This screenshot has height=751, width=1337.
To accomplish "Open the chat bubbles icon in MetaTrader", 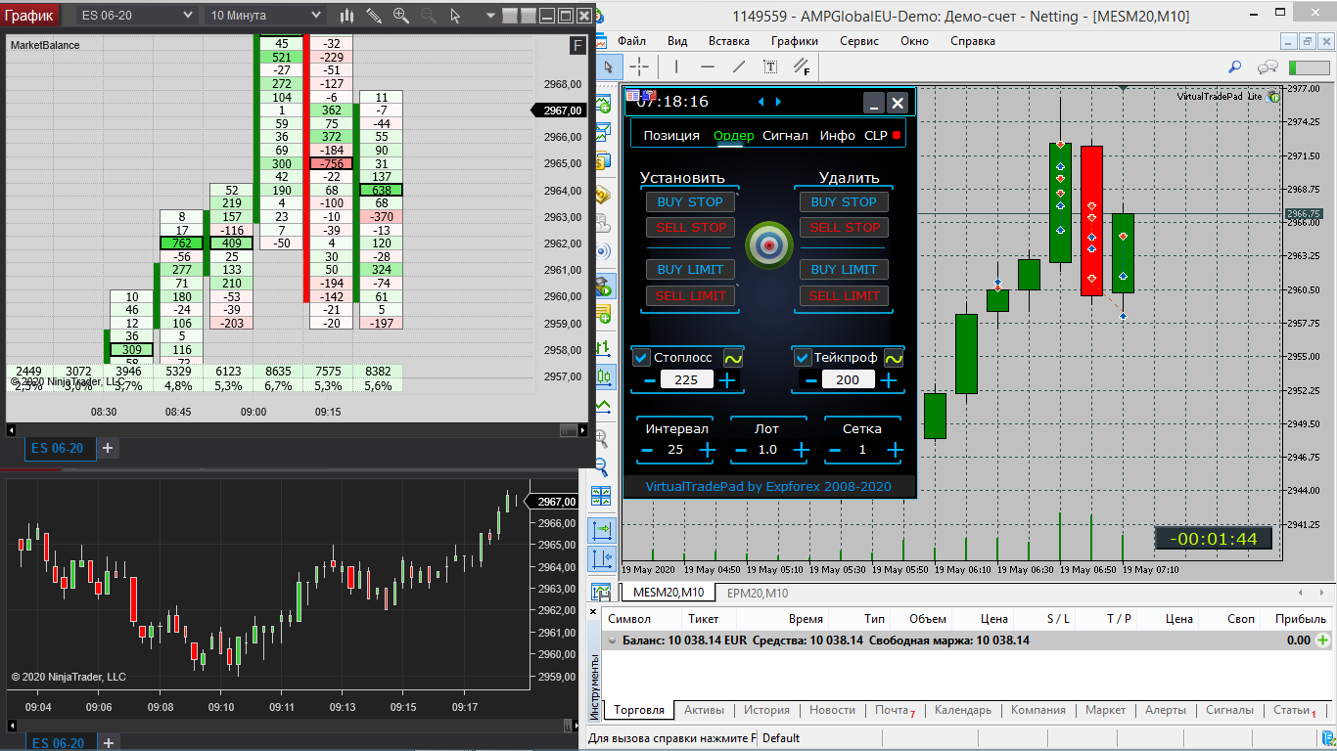I will (x=1268, y=66).
